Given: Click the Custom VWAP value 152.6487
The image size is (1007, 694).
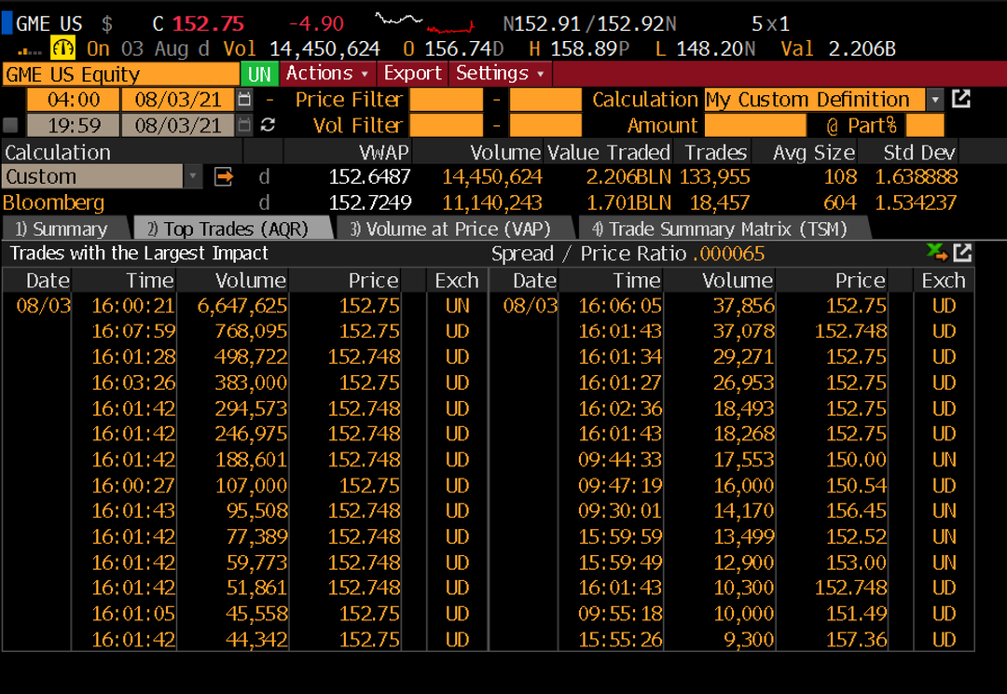Looking at the screenshot, I should tap(369, 176).
